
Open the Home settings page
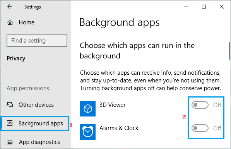pos(27,22)
